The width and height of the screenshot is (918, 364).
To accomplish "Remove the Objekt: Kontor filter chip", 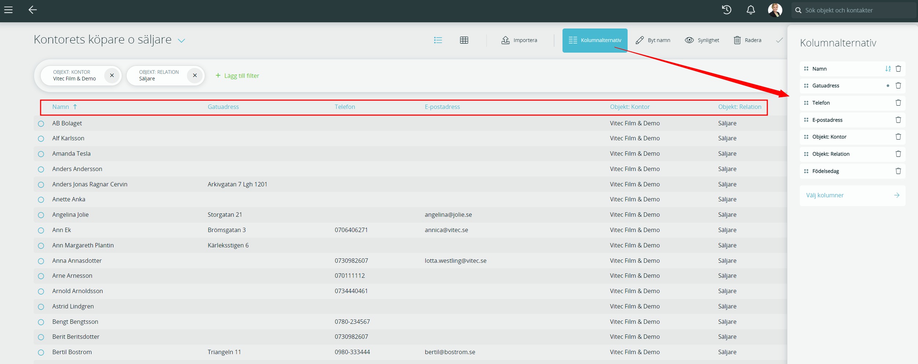I will point(112,75).
